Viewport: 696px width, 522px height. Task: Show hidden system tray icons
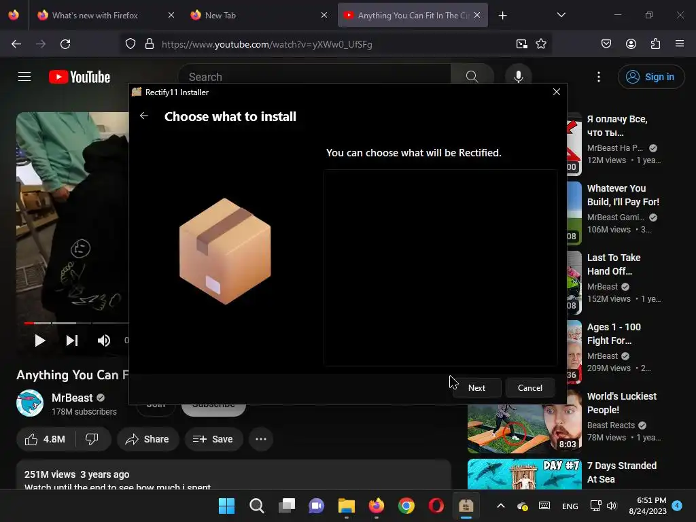point(501,506)
